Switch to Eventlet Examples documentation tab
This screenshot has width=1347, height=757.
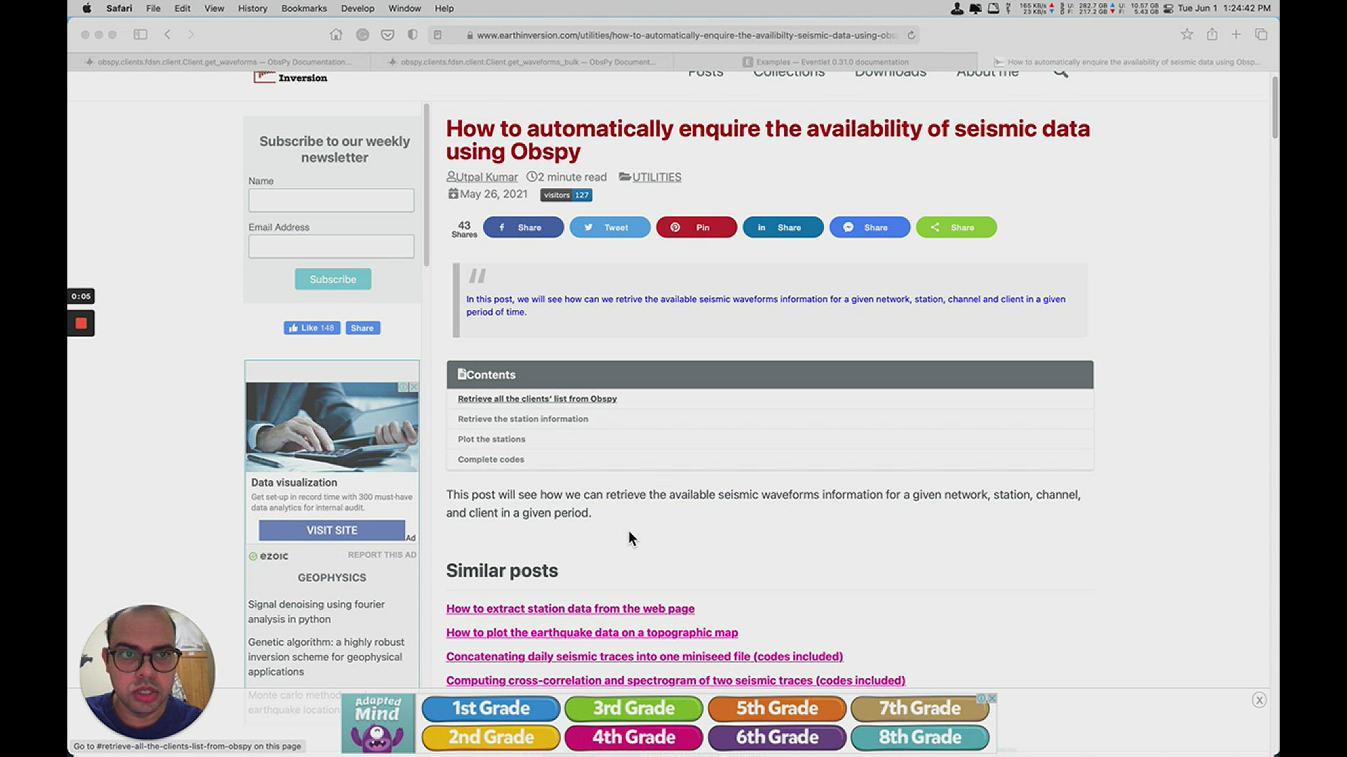(826, 62)
